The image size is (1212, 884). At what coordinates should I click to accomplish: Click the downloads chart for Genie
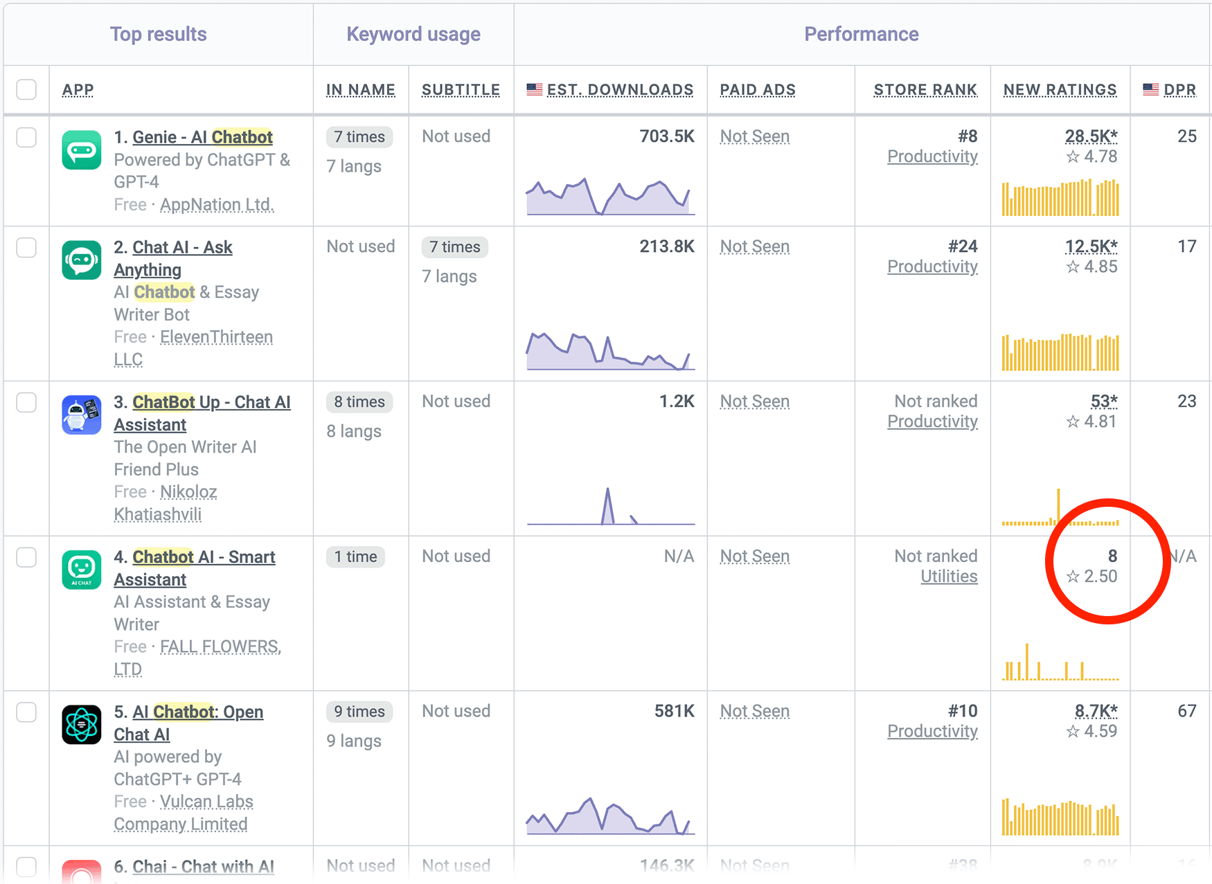(610, 197)
